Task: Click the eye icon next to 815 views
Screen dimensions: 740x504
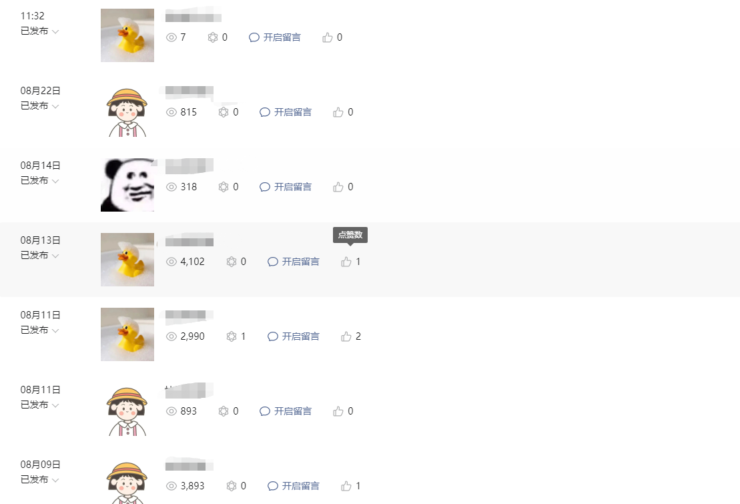Action: [x=171, y=112]
